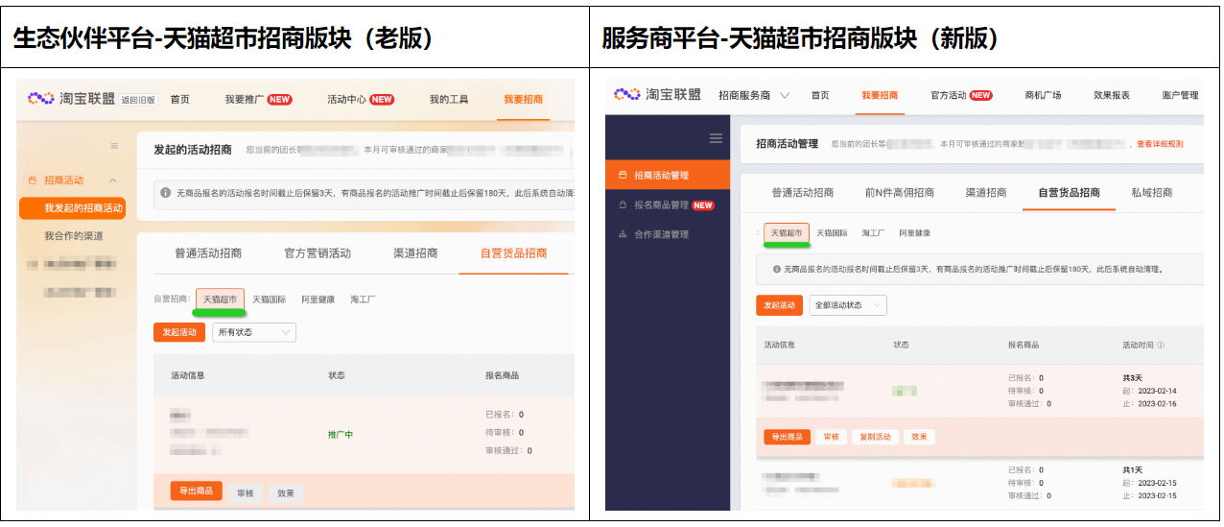Select 天猫超市 filter in old version

220,299
